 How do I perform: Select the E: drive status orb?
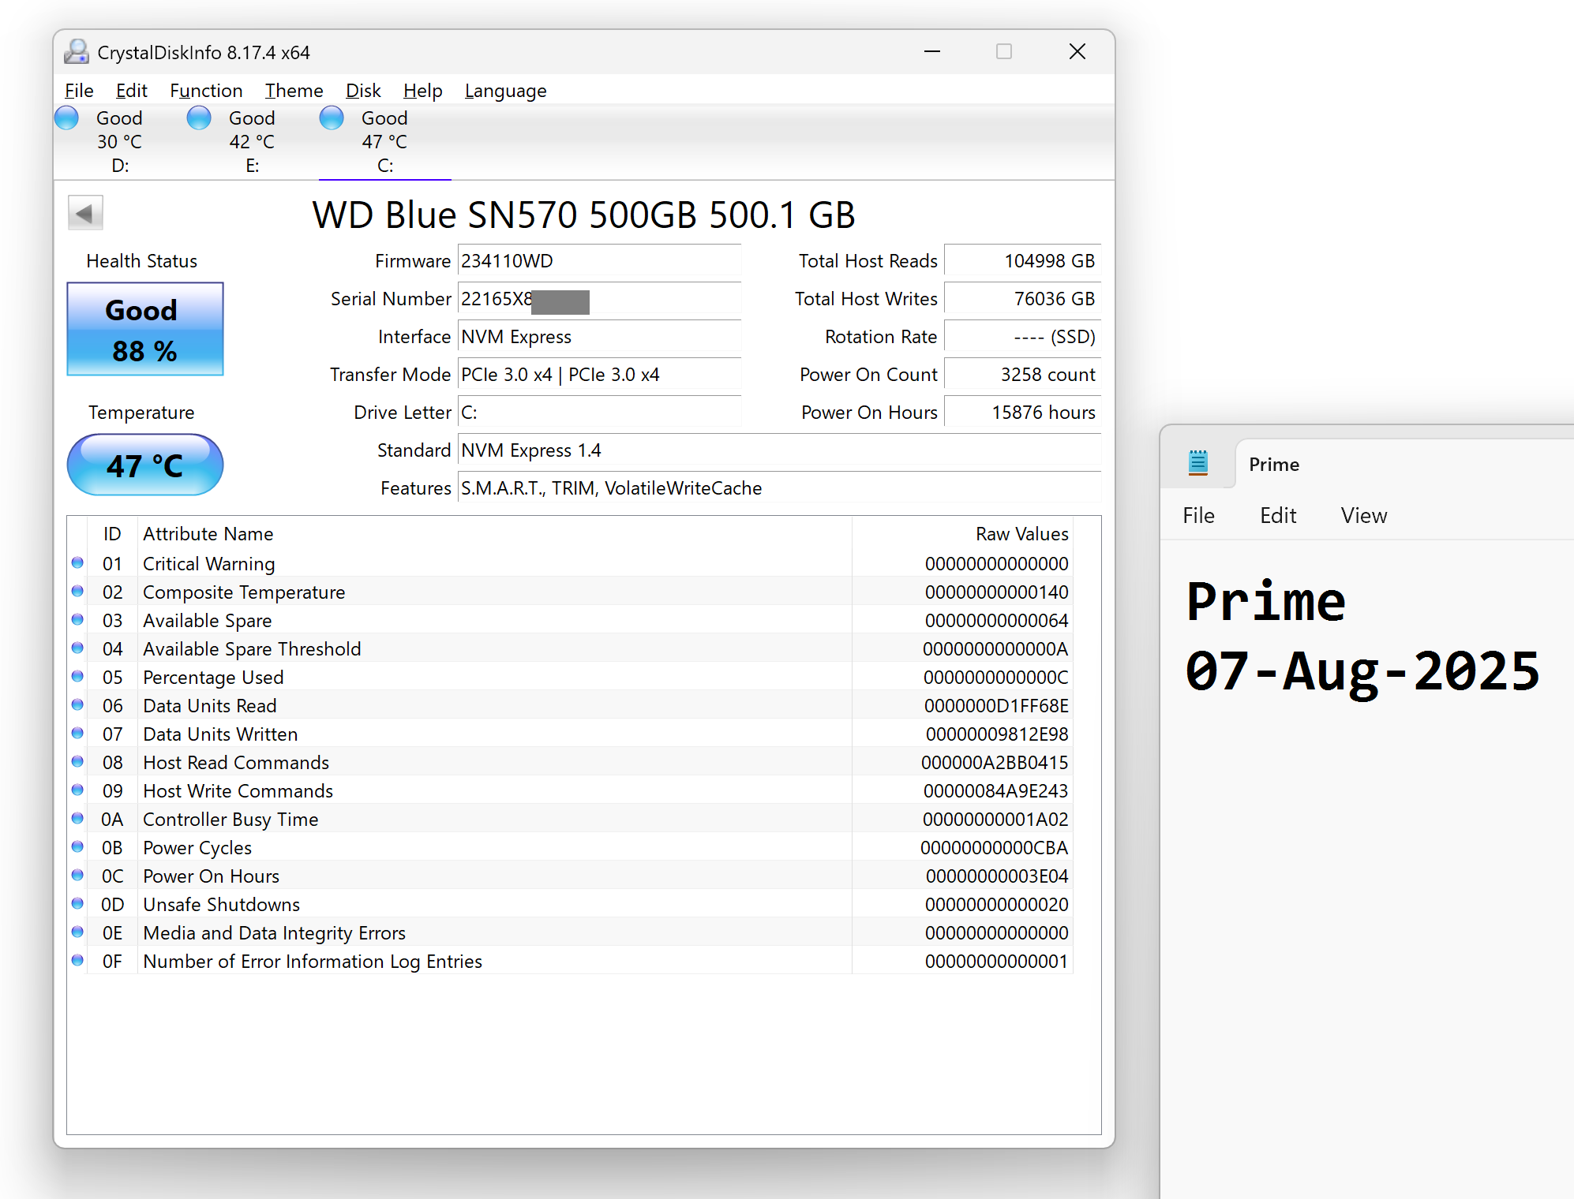[199, 118]
